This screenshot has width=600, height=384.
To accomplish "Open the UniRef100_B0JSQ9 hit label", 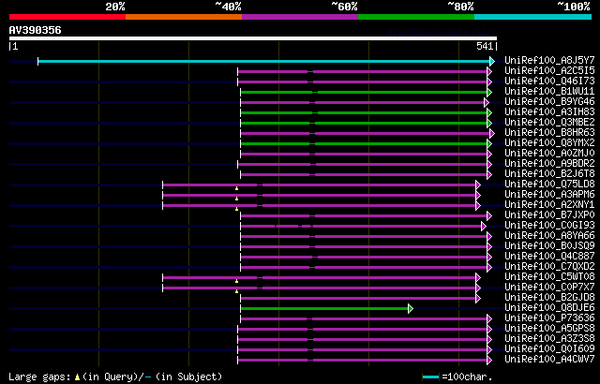I will (550, 246).
